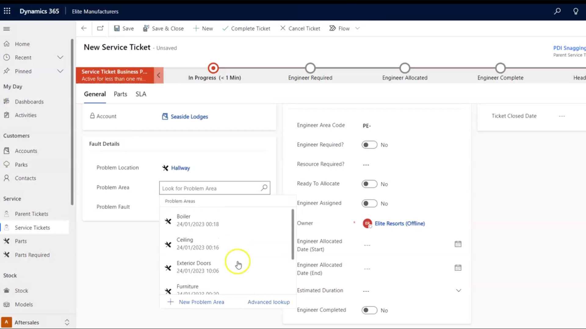Open Parent Tickets in sidebar

point(31,214)
